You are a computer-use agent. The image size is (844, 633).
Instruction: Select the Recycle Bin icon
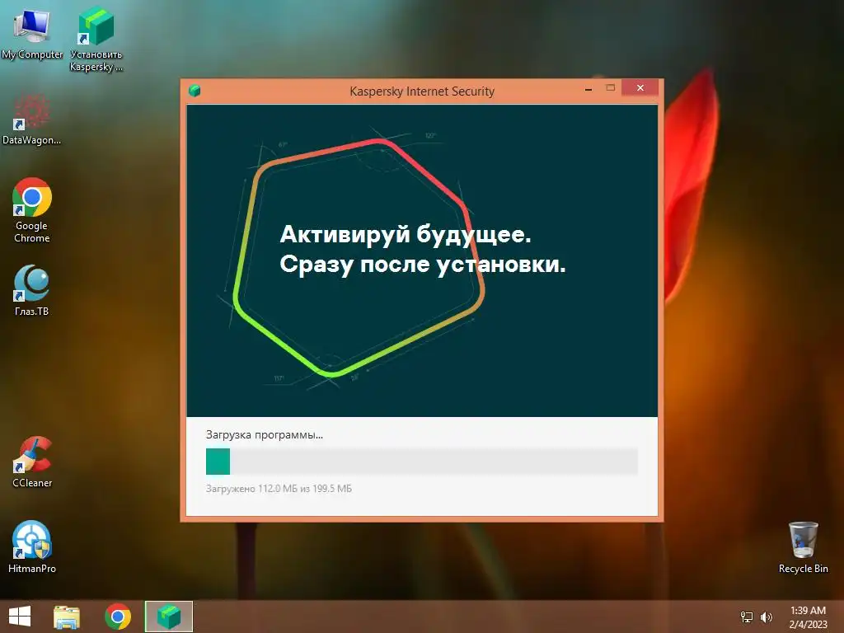(x=803, y=547)
